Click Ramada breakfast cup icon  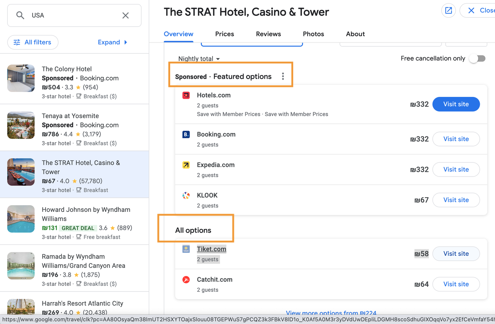tap(79, 283)
